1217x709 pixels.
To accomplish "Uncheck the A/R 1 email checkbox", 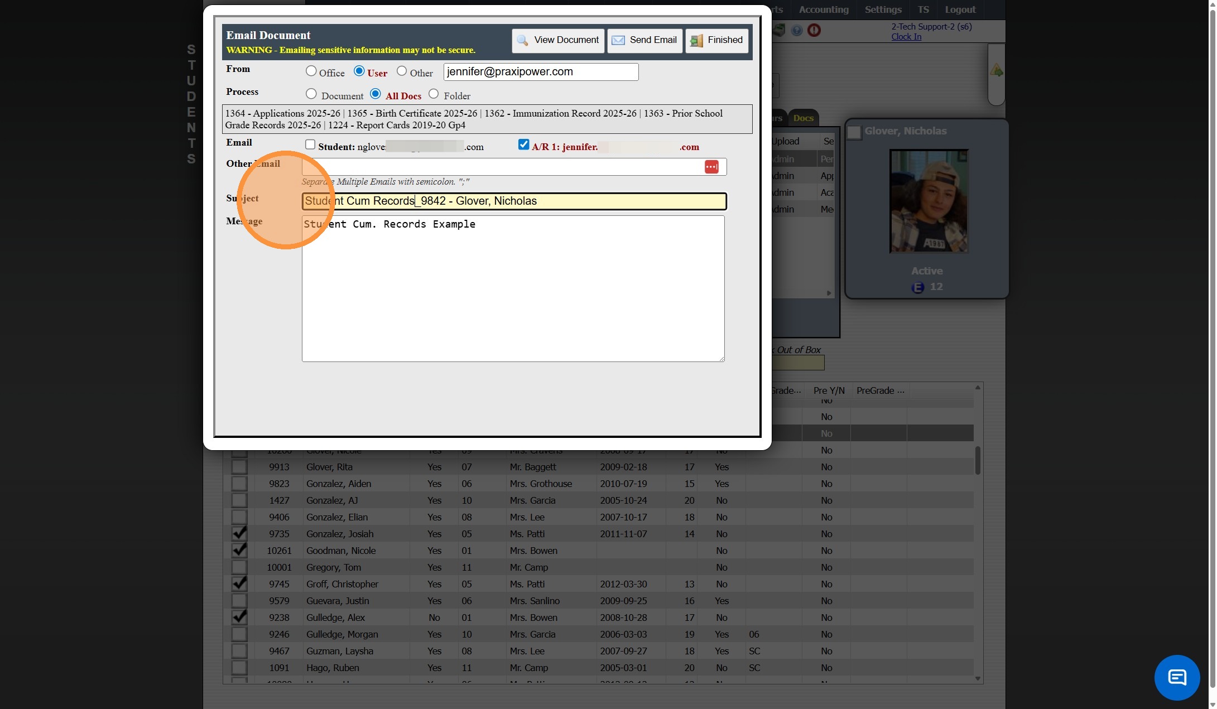I will pyautogui.click(x=523, y=145).
